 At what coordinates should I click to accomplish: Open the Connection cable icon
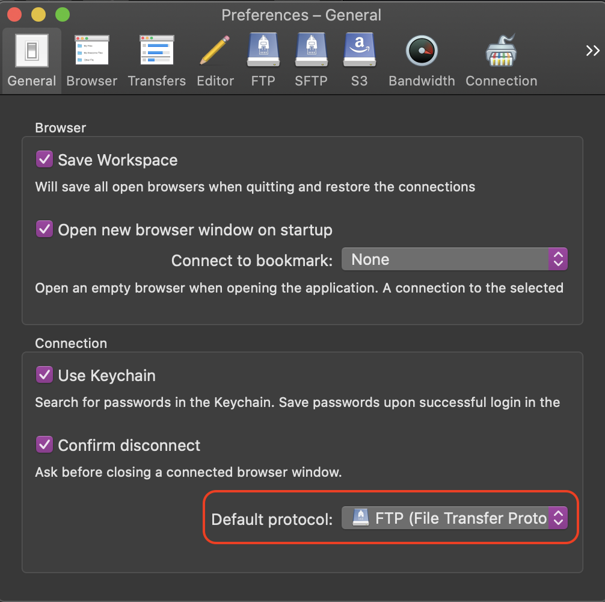tap(501, 51)
